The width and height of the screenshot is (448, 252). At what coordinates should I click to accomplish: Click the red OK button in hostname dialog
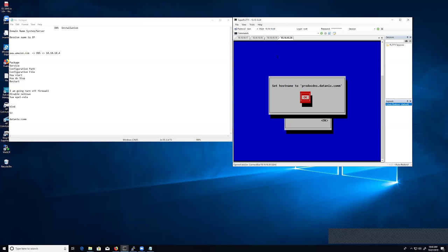tap(305, 97)
